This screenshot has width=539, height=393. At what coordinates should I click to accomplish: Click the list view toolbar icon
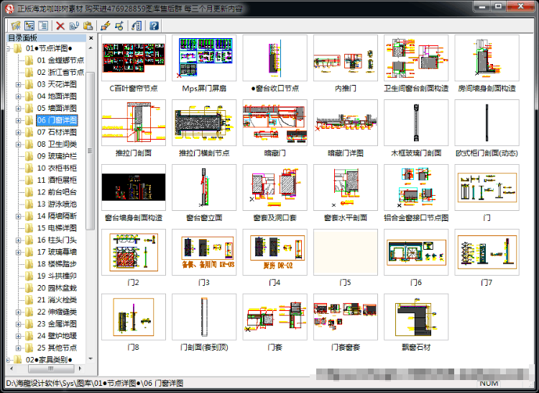tap(43, 26)
